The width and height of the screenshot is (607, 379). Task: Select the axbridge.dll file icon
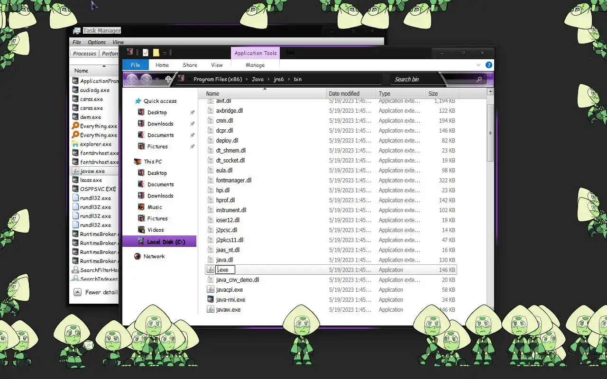click(x=211, y=110)
